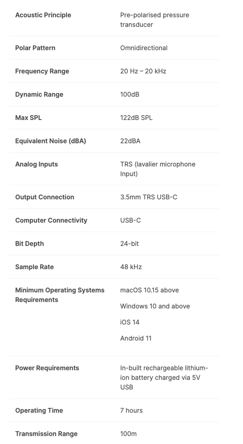243x444 pixels.
Task: Click the macOS 10.15 above requirement
Action: click(x=149, y=290)
